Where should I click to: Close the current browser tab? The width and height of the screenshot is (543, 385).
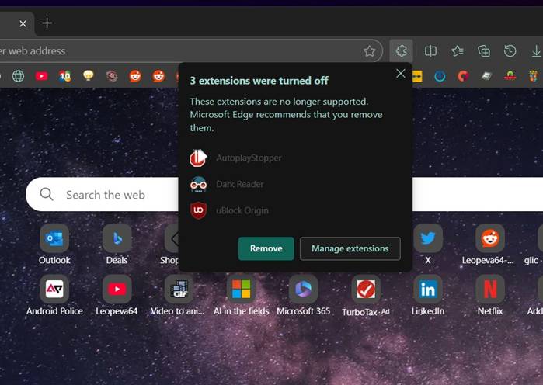[x=23, y=23]
